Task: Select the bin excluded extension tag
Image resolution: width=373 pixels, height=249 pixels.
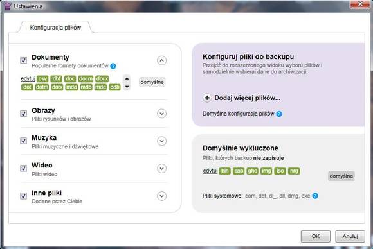Action: click(224, 171)
